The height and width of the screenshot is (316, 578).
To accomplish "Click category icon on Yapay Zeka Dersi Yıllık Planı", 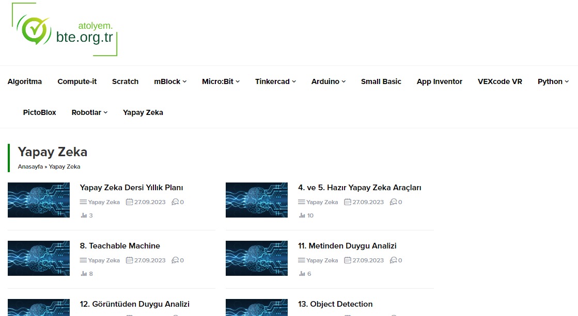I will coord(83,202).
